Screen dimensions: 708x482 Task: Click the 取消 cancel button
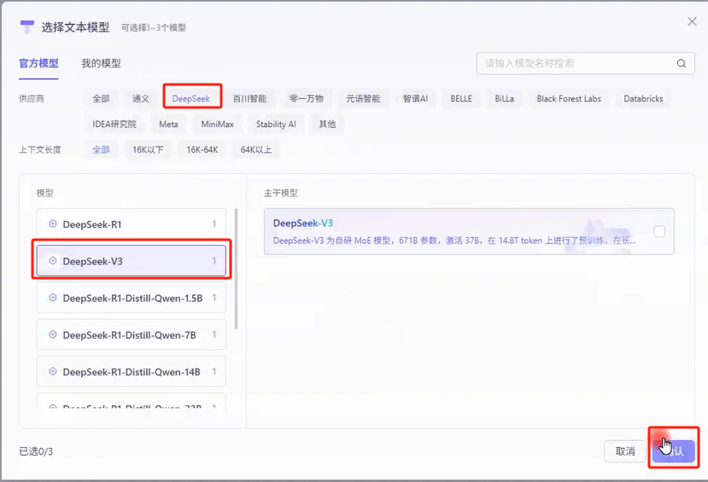(625, 451)
